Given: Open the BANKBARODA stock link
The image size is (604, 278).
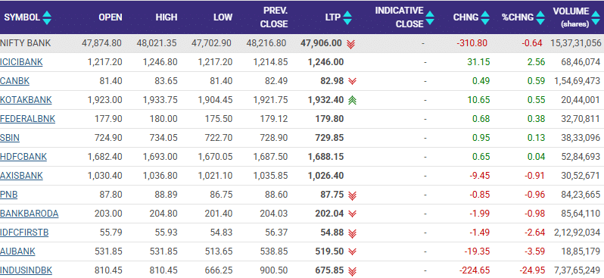Looking at the screenshot, I should coord(30,214).
